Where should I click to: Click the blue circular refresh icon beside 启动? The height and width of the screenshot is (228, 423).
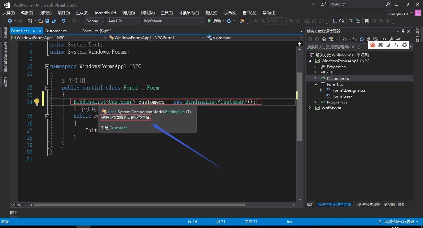click(x=229, y=21)
